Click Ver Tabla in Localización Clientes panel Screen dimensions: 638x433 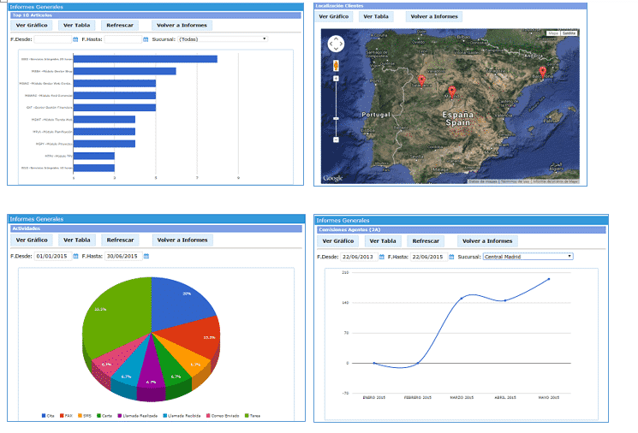pyautogui.click(x=376, y=16)
